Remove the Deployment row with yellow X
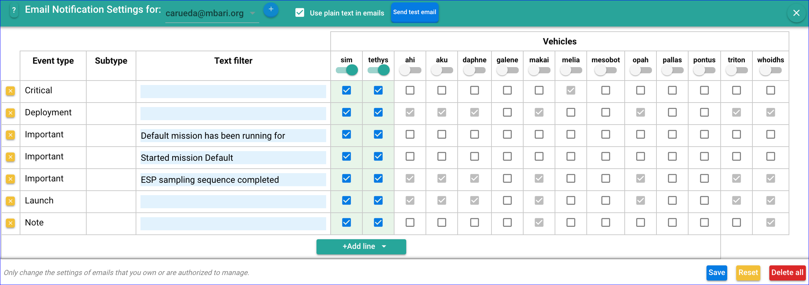 coord(10,113)
